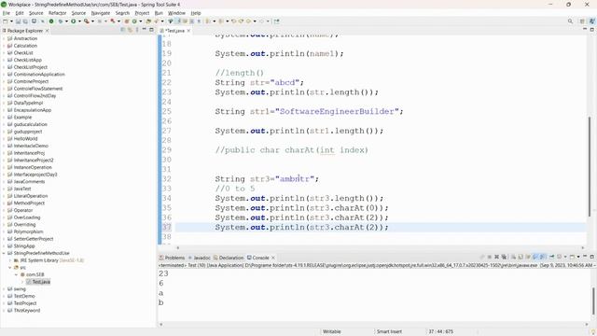Toggle Word Wrap in the Console toolbar
This screenshot has height=336, width=597.
click(x=528, y=258)
